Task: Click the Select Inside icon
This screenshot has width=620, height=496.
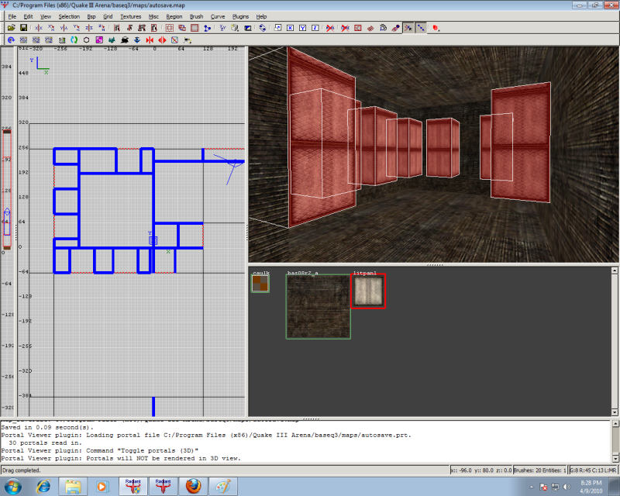Action: pos(153,28)
